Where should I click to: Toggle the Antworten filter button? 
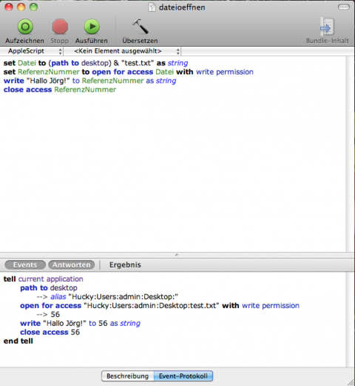(x=72, y=264)
